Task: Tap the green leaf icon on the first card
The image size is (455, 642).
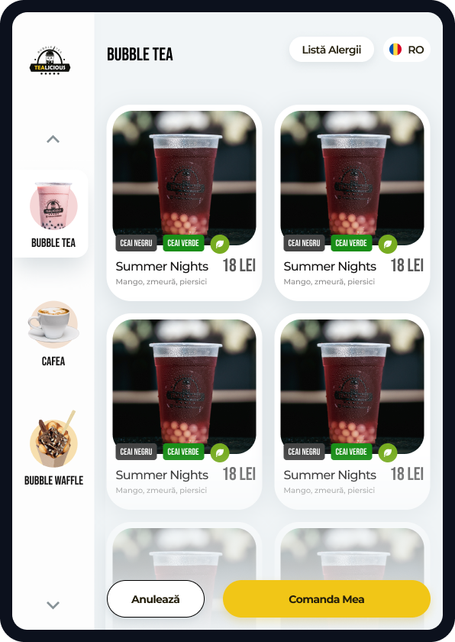Action: point(220,244)
